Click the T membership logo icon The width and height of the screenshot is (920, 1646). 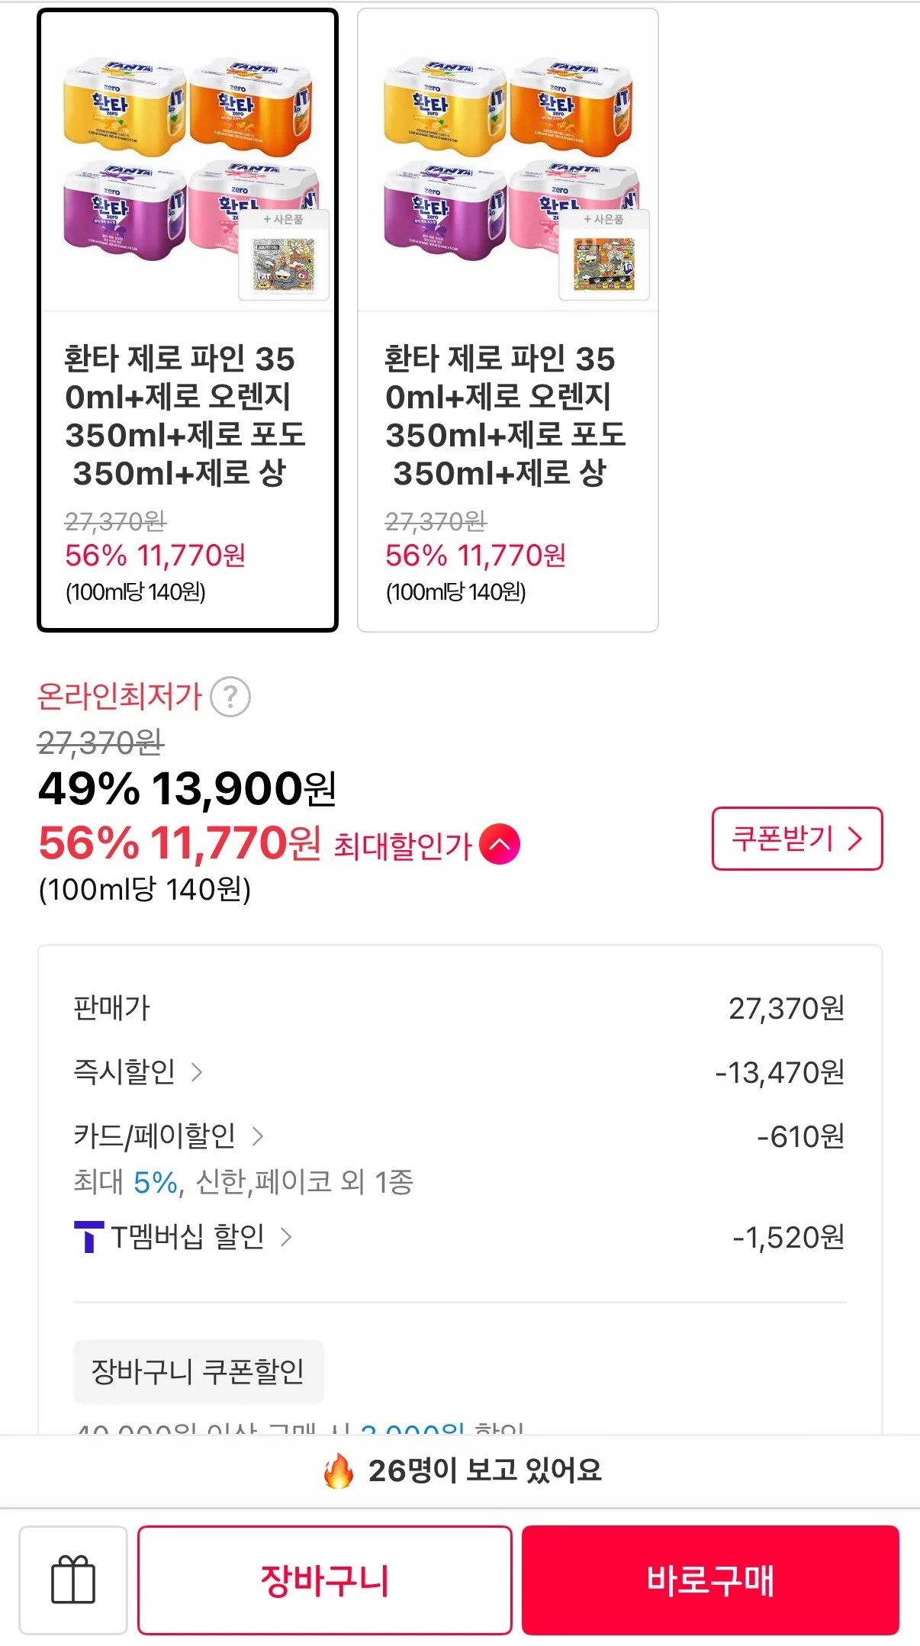point(88,1236)
